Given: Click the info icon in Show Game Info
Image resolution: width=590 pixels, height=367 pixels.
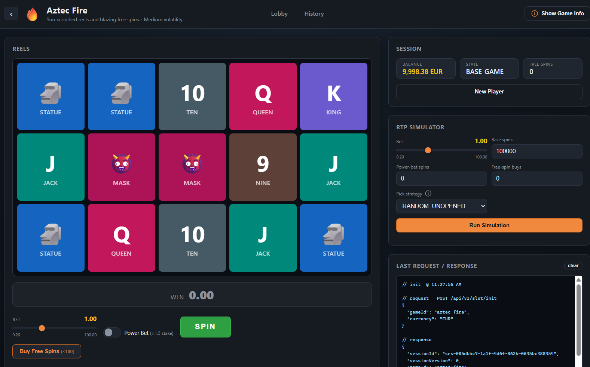Looking at the screenshot, I should click(535, 13).
